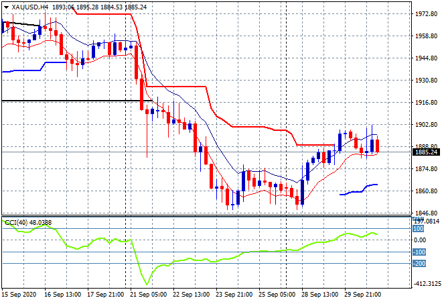Click the 1902.80 price axis label
Viewport: 442px width, 302px height.
426,125
